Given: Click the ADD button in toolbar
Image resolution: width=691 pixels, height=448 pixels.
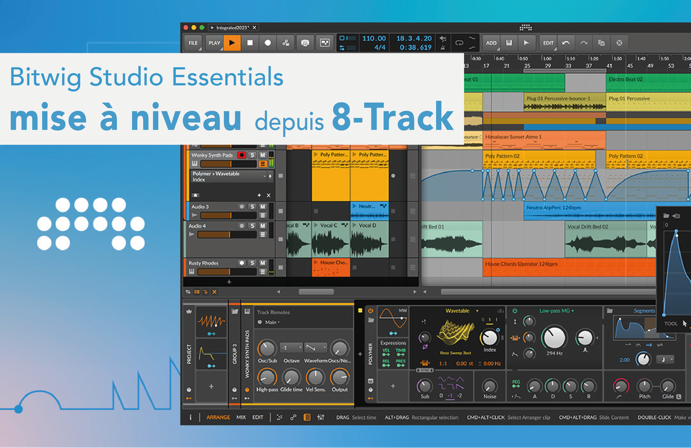Looking at the screenshot, I should coord(491,43).
